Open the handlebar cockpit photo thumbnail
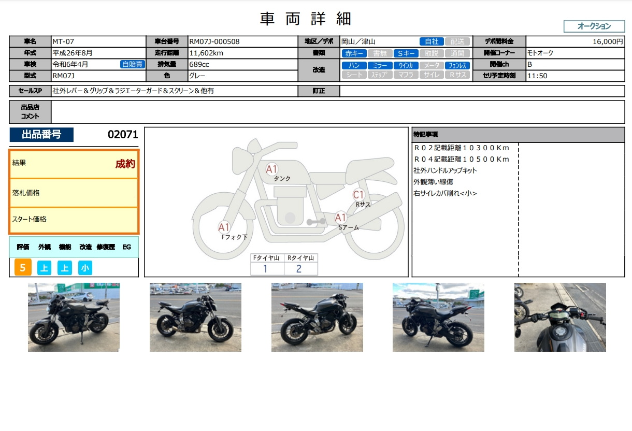 pyautogui.click(x=560, y=317)
